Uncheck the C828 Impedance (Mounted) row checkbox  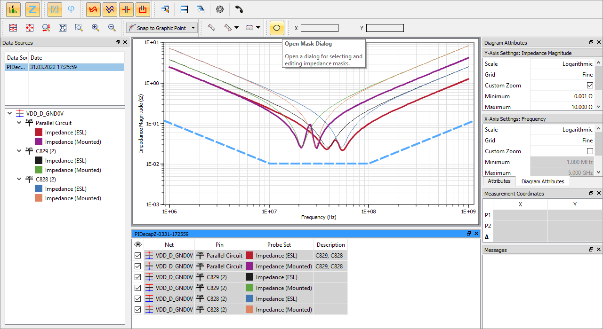(138, 310)
